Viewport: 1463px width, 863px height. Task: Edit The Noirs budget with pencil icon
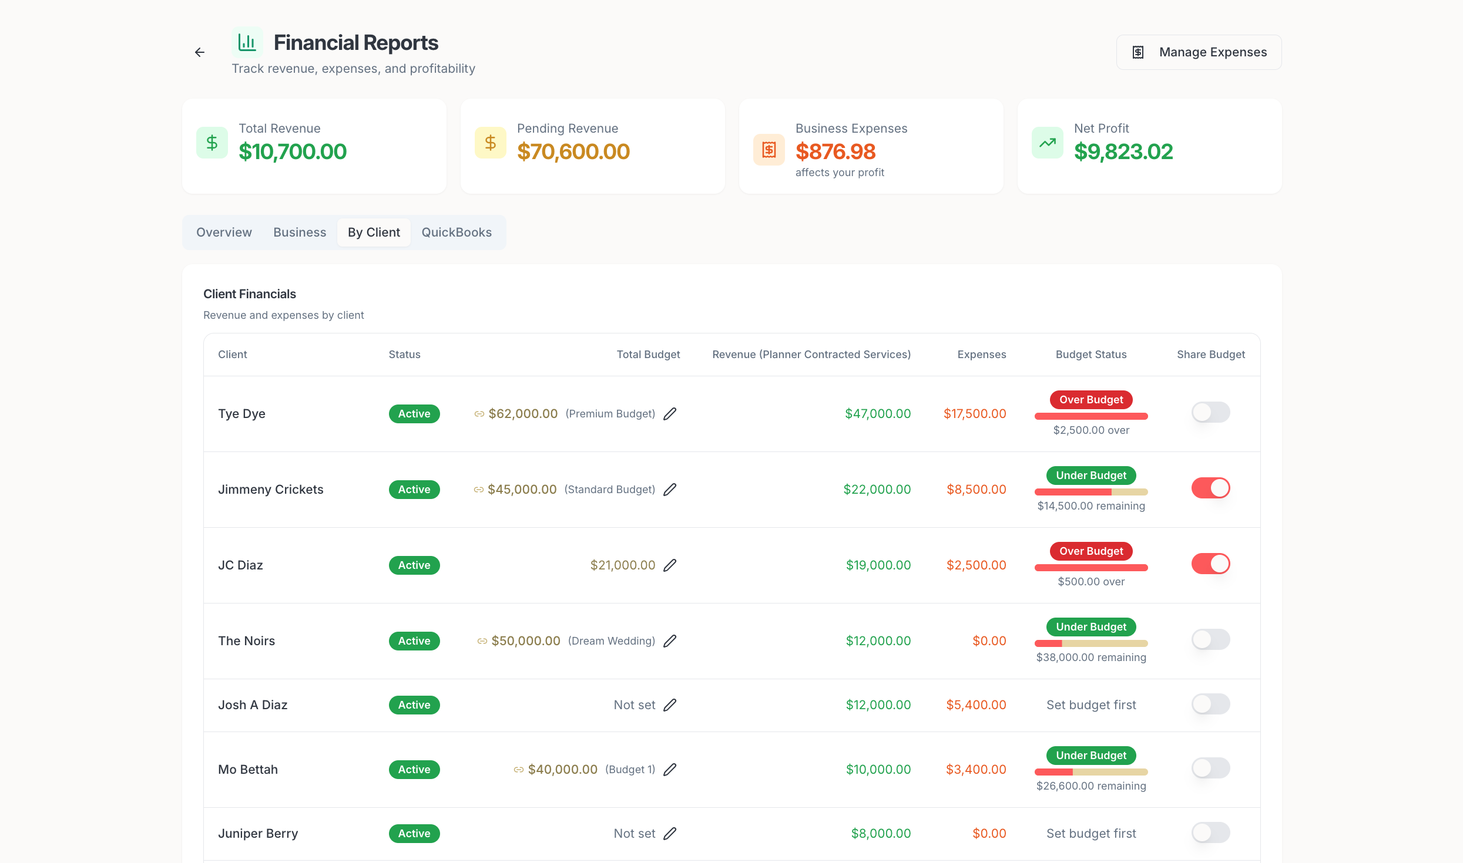[x=670, y=641]
